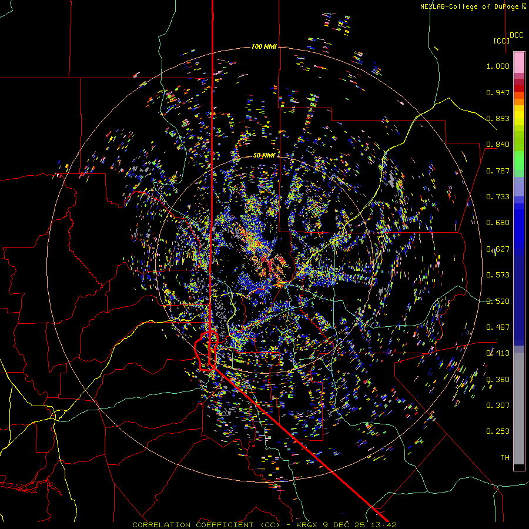Viewport: 529px width, 529px height.
Task: Click the gray segment of the color bar
Action: click(x=519, y=409)
